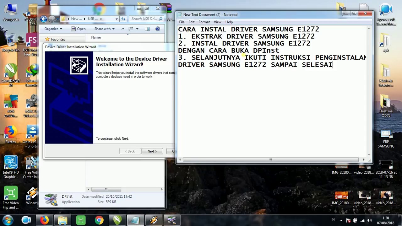Open the apk folder on desktop

coord(386,43)
